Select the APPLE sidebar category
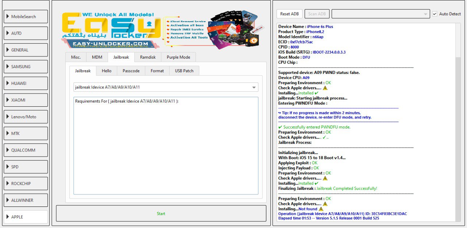Viewport: 467px width, 228px height. pyautogui.click(x=26, y=217)
